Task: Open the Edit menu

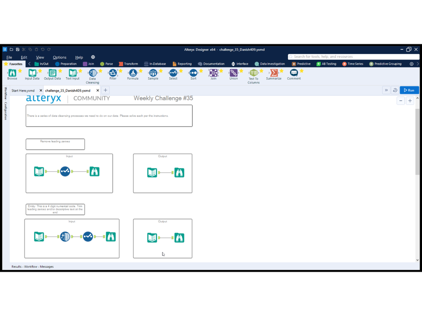Action: (x=24, y=57)
